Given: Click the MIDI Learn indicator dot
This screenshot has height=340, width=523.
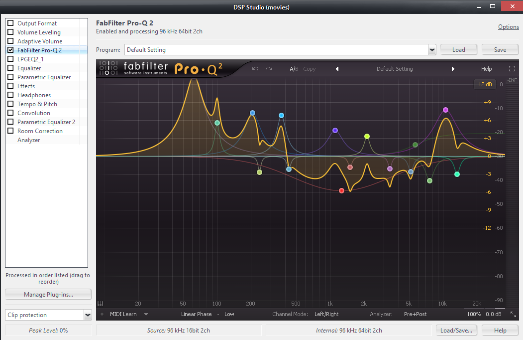Looking at the screenshot, I should (102, 314).
